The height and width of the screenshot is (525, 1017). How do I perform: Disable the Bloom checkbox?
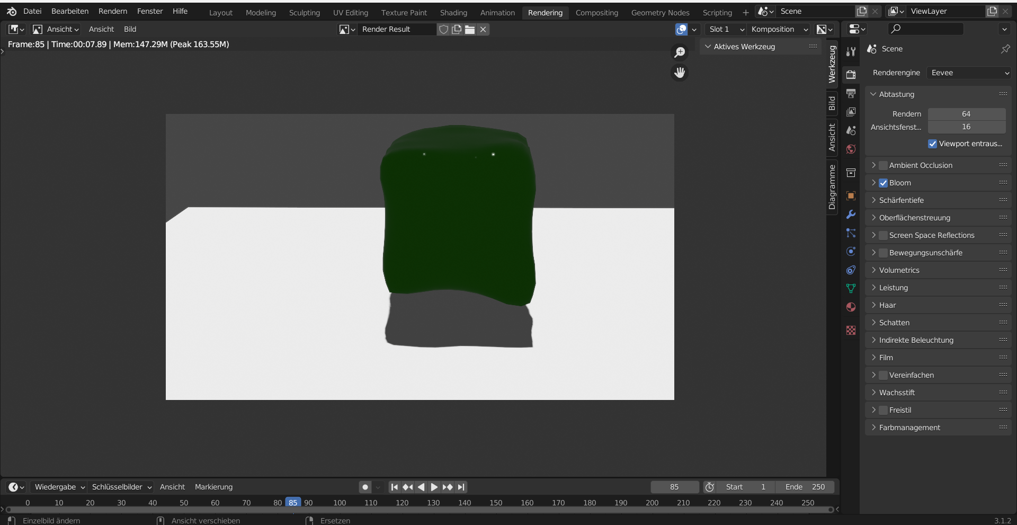pos(882,182)
